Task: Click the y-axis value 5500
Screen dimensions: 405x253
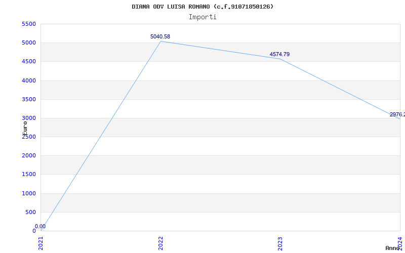Action: [x=29, y=24]
